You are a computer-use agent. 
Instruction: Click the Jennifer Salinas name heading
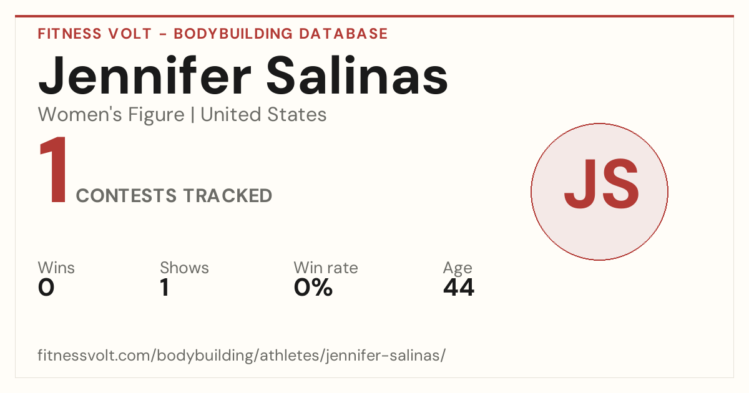pos(243,75)
